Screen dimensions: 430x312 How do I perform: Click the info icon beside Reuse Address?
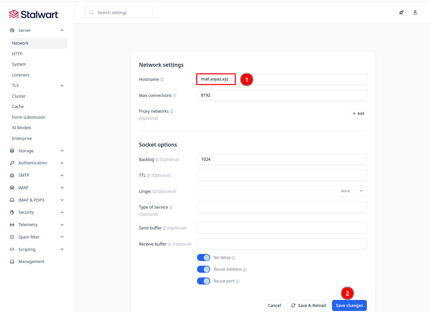click(245, 270)
